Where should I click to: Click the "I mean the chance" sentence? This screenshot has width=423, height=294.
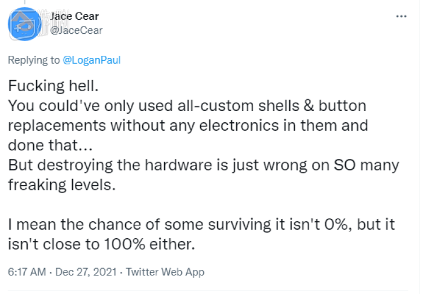click(201, 225)
